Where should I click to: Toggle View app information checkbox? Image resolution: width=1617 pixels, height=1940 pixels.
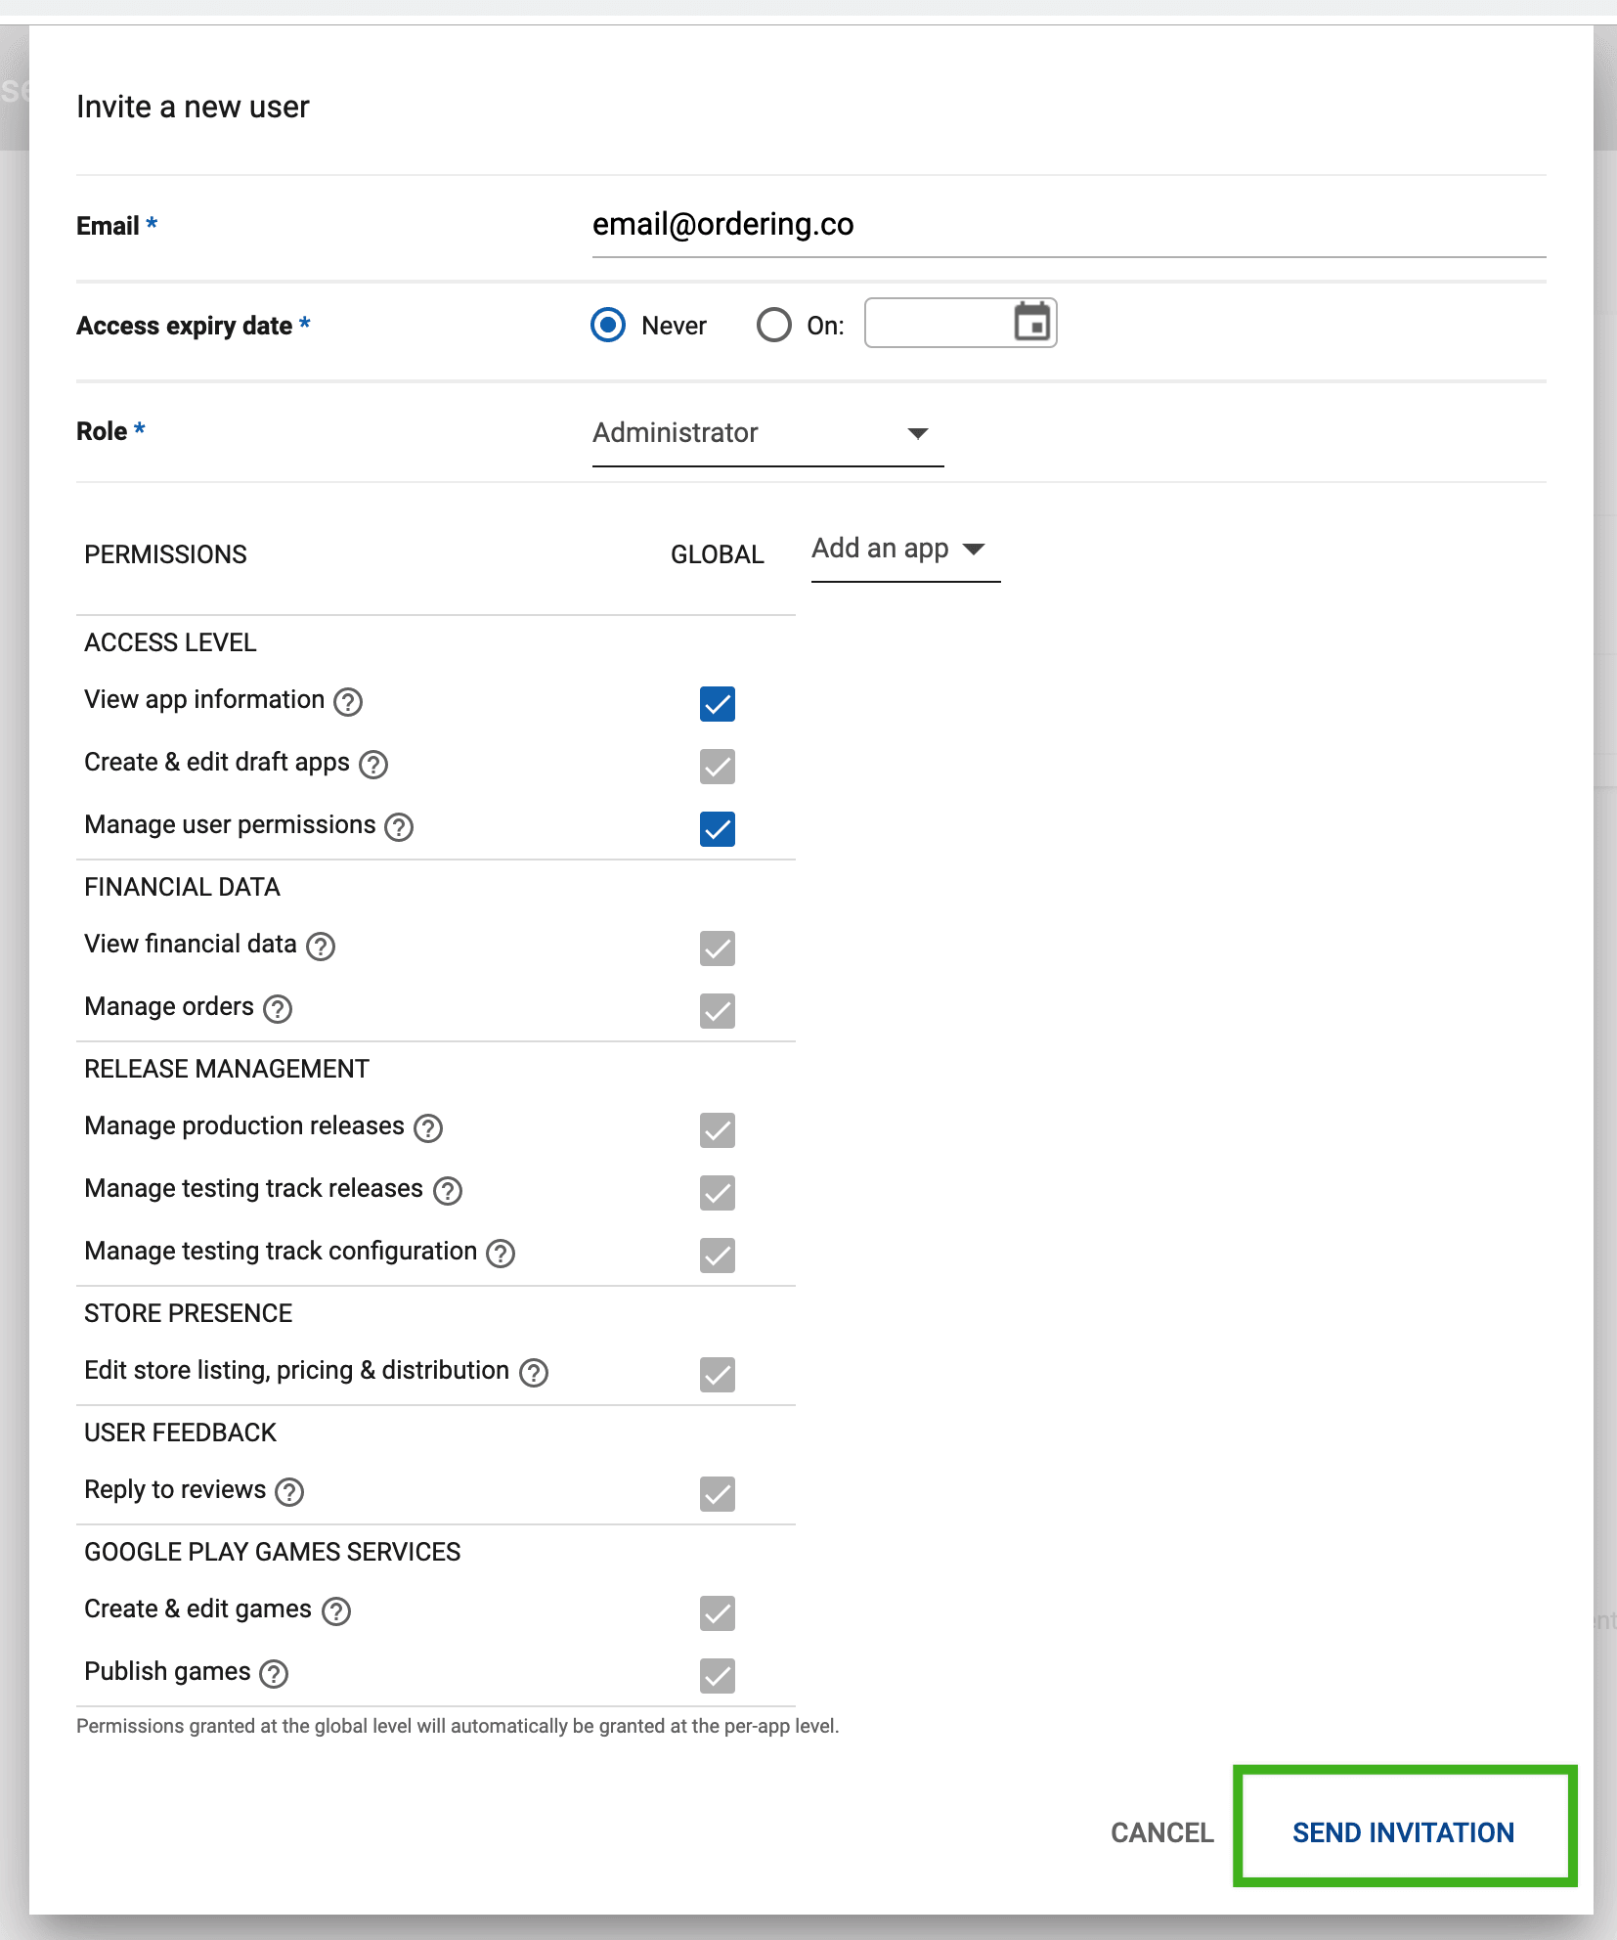(718, 703)
